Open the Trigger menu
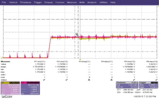The width and height of the screenshot is (159, 99). pyautogui.click(x=38, y=2)
